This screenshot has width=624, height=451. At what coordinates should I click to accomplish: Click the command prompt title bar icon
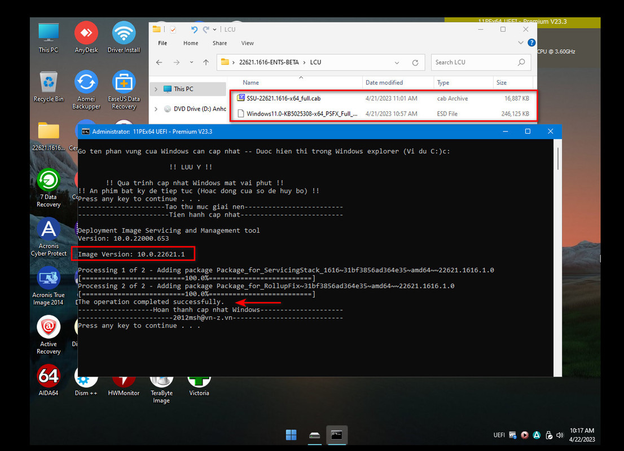click(86, 132)
